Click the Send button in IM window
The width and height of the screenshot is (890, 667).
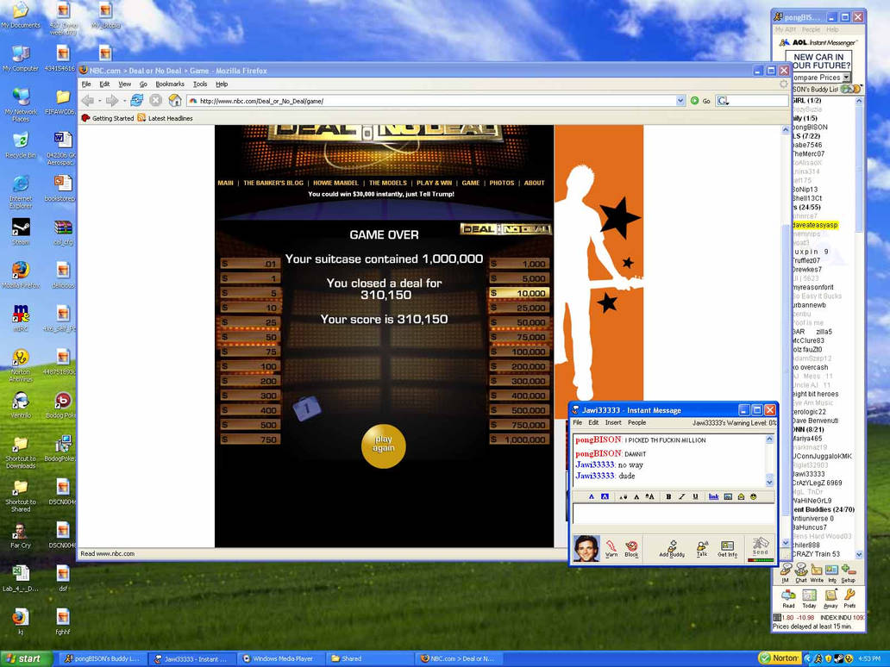coord(761,546)
